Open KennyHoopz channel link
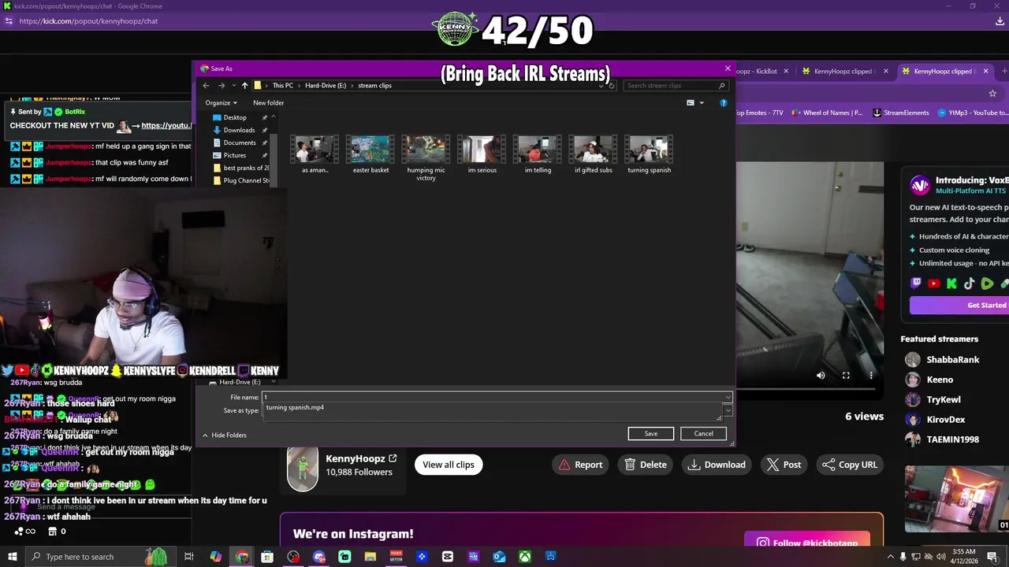This screenshot has width=1009, height=567. click(361, 458)
